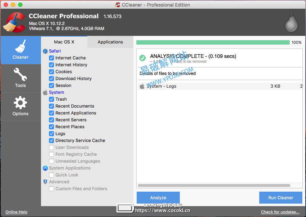Screen dimensions: 306x217
Task: Disable the Recent Servers checkbox
Action: 51,120
